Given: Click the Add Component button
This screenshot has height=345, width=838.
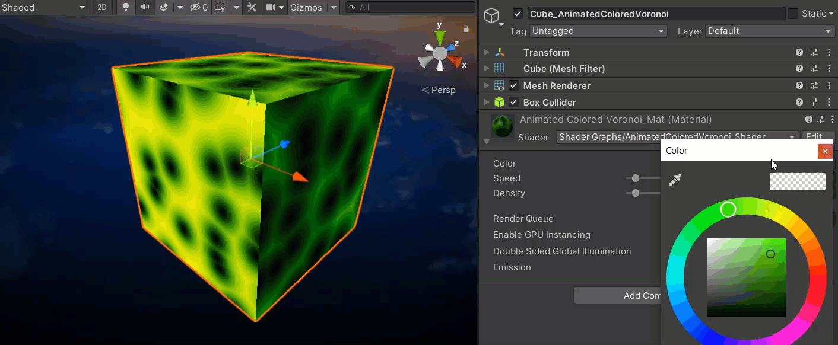Looking at the screenshot, I should point(617,295).
